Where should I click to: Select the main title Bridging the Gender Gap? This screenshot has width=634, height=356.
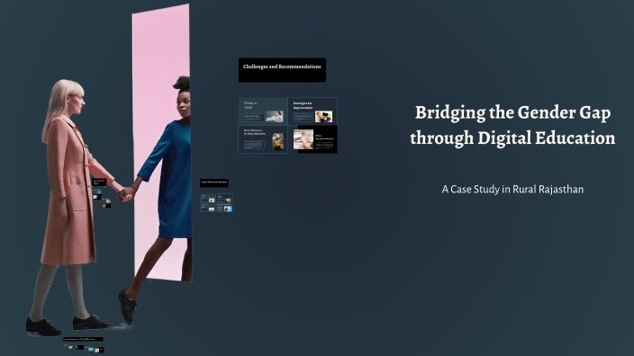(x=512, y=125)
